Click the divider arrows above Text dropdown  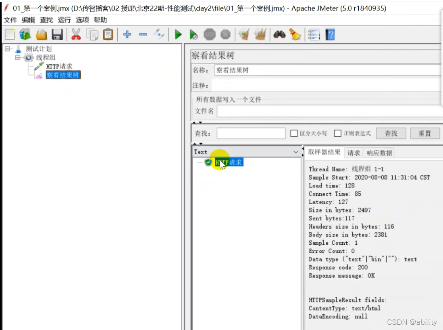coord(198,144)
